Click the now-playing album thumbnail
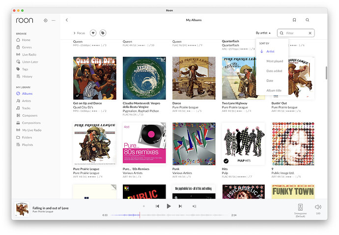This screenshot has width=339, height=235. 22,209
